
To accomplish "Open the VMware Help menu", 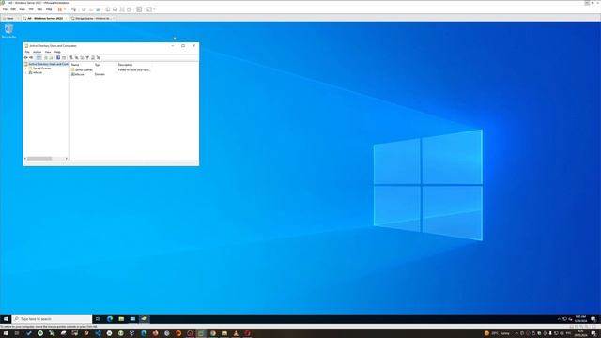I will click(x=49, y=9).
